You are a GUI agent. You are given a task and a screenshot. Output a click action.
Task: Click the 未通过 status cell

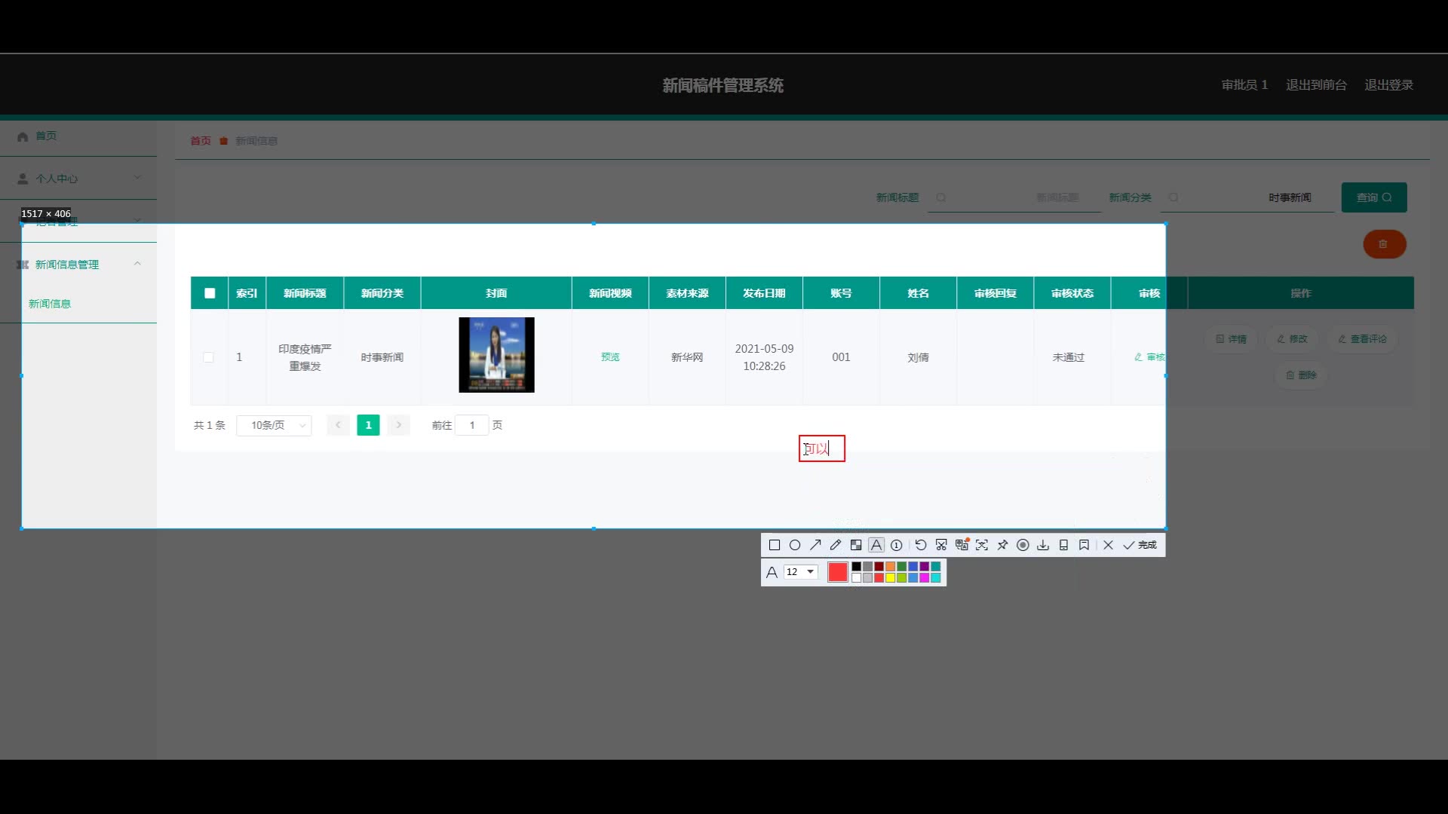point(1068,357)
